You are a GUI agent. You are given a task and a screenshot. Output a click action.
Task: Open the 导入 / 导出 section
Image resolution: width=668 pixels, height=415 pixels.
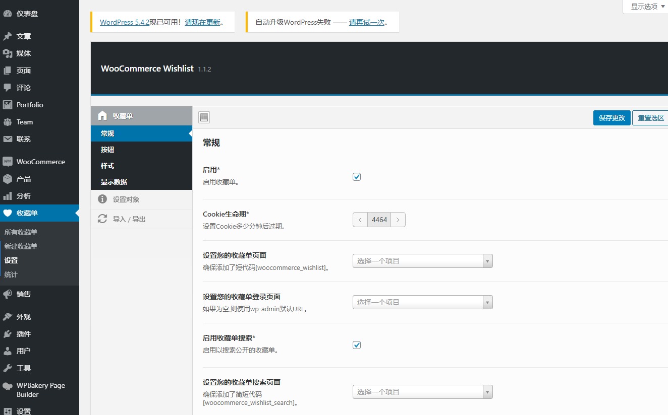[141, 219]
